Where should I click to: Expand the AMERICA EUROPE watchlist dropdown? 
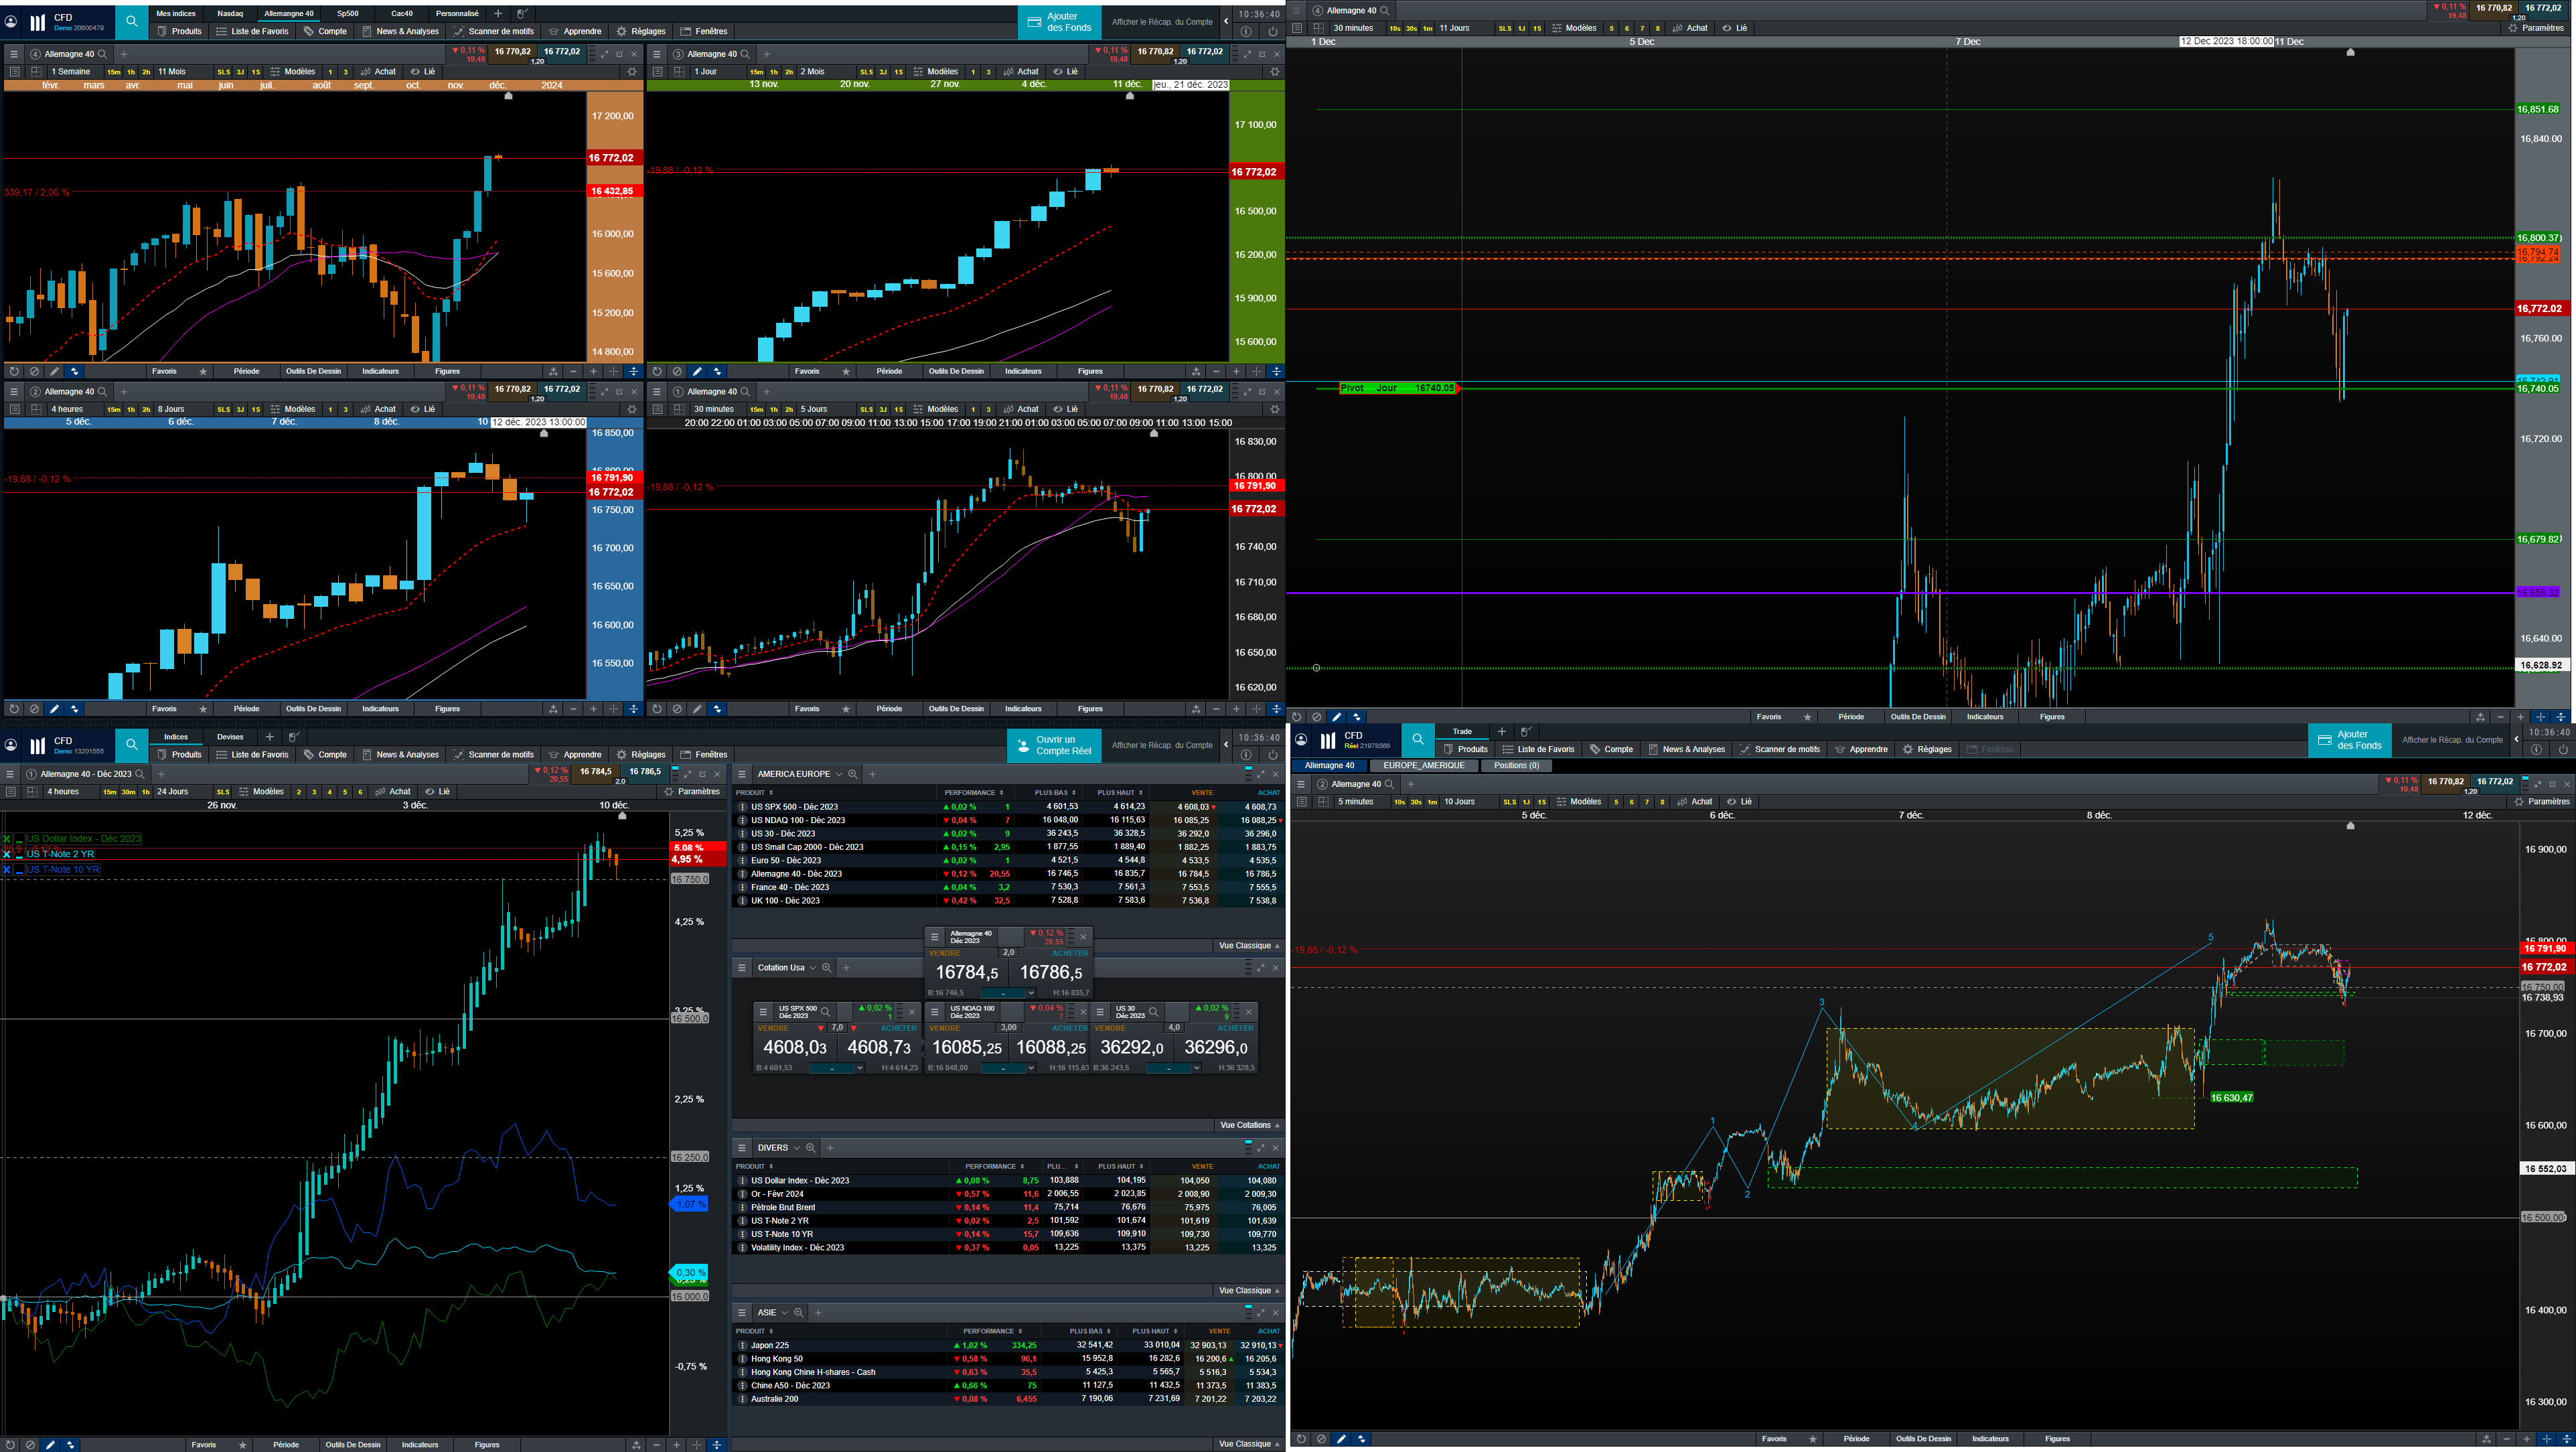[x=838, y=774]
